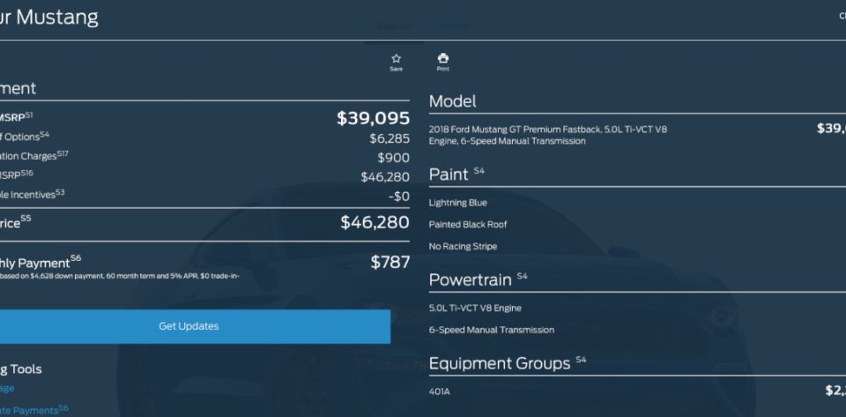Viewport: 846px width, 417px height.
Task: Select the 6-Speed Manual Transmission line
Action: [x=492, y=330]
